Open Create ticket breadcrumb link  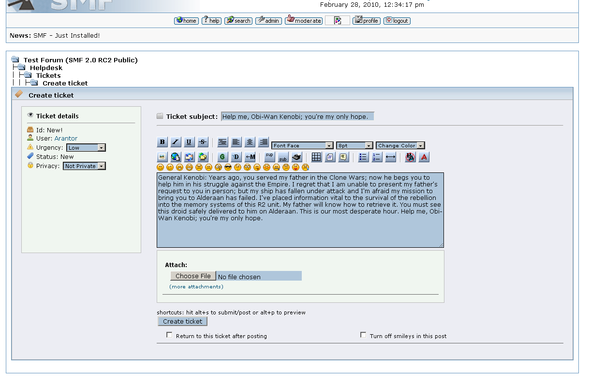65,83
